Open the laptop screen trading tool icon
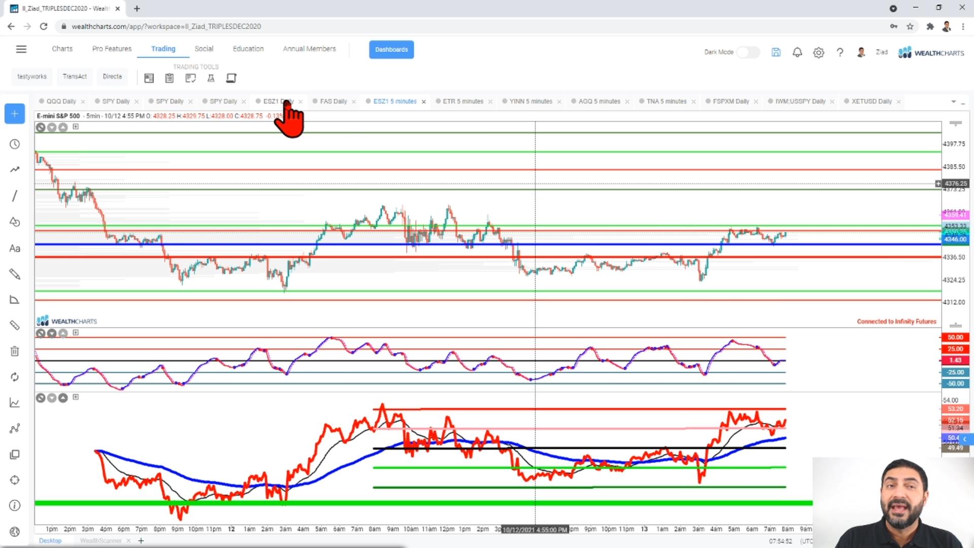 point(231,78)
